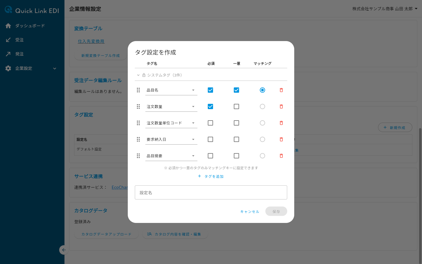Select マッチング radio for 注文数量
The image size is (422, 264).
tap(263, 106)
